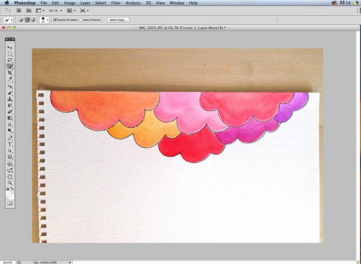This screenshot has height=264, width=361.
Task: Select the Rectangular Marquee tool
Action: pos(10,54)
